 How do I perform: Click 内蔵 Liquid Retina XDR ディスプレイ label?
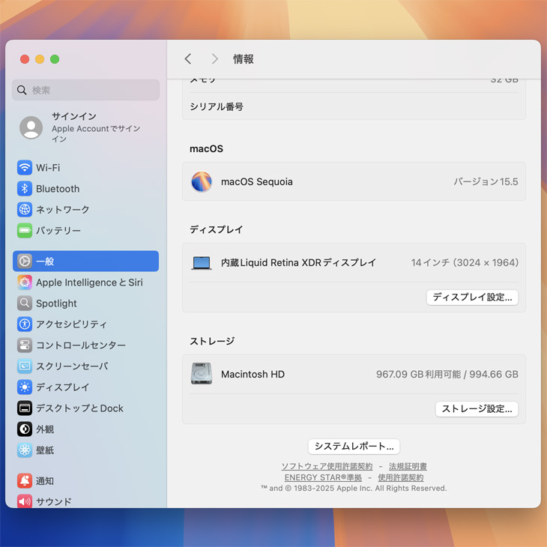tap(299, 262)
